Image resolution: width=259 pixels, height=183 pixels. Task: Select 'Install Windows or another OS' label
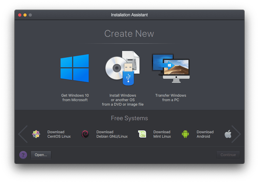(x=123, y=100)
